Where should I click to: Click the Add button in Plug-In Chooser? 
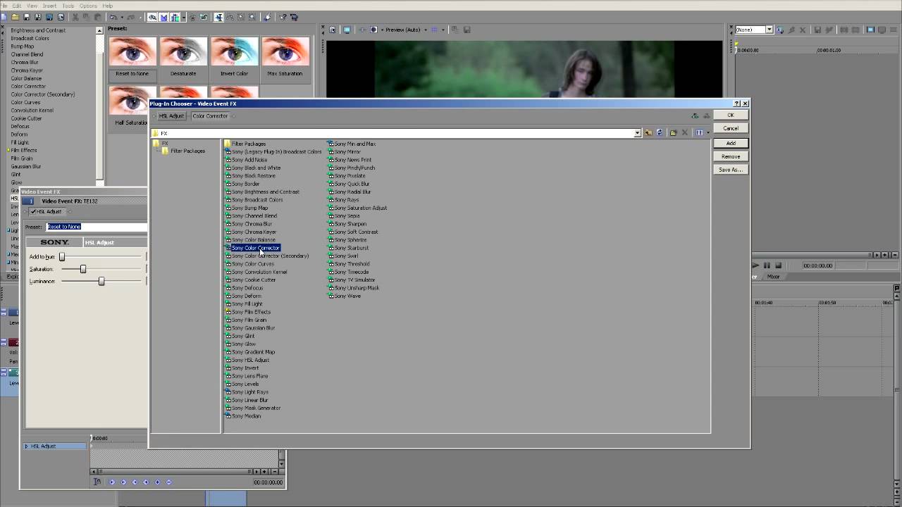point(731,143)
